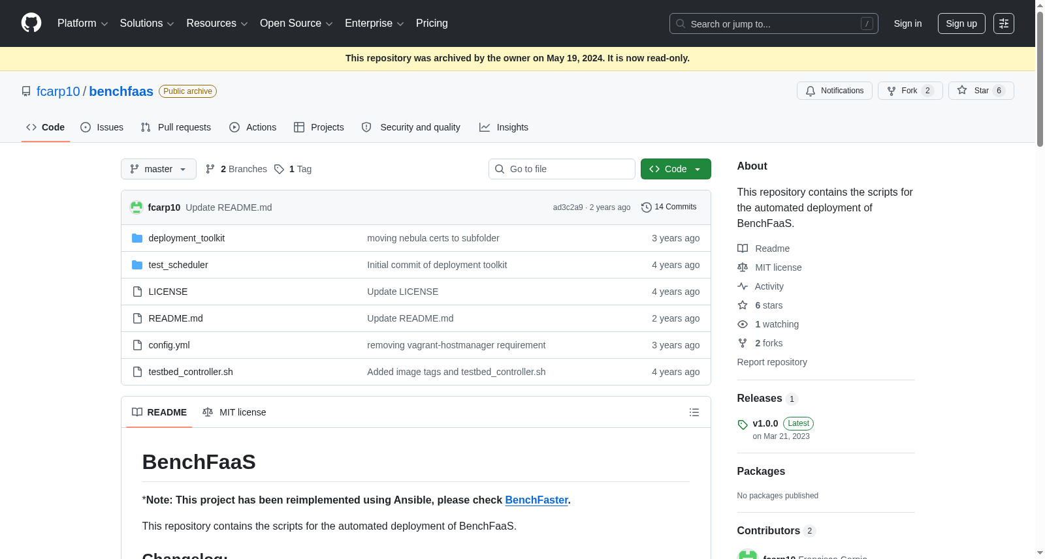Expand the Resources menu
The width and height of the screenshot is (1045, 559).
click(x=217, y=23)
